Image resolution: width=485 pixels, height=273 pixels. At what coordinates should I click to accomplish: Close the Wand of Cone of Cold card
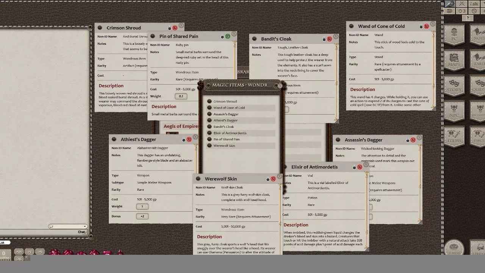pos(433,24)
